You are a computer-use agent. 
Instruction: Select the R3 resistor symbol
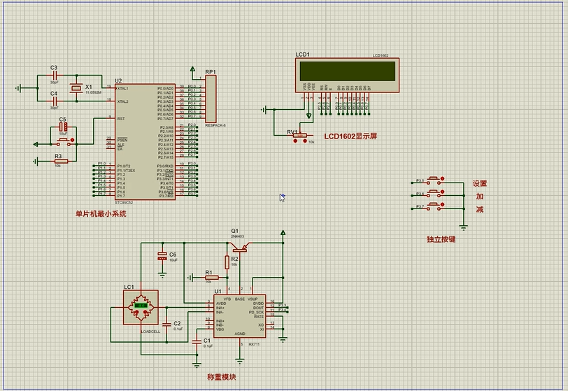click(x=61, y=162)
